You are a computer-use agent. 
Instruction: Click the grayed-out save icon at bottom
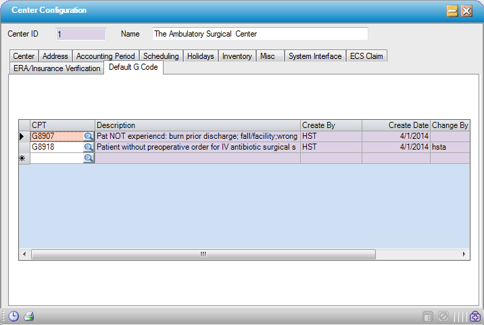pos(428,316)
